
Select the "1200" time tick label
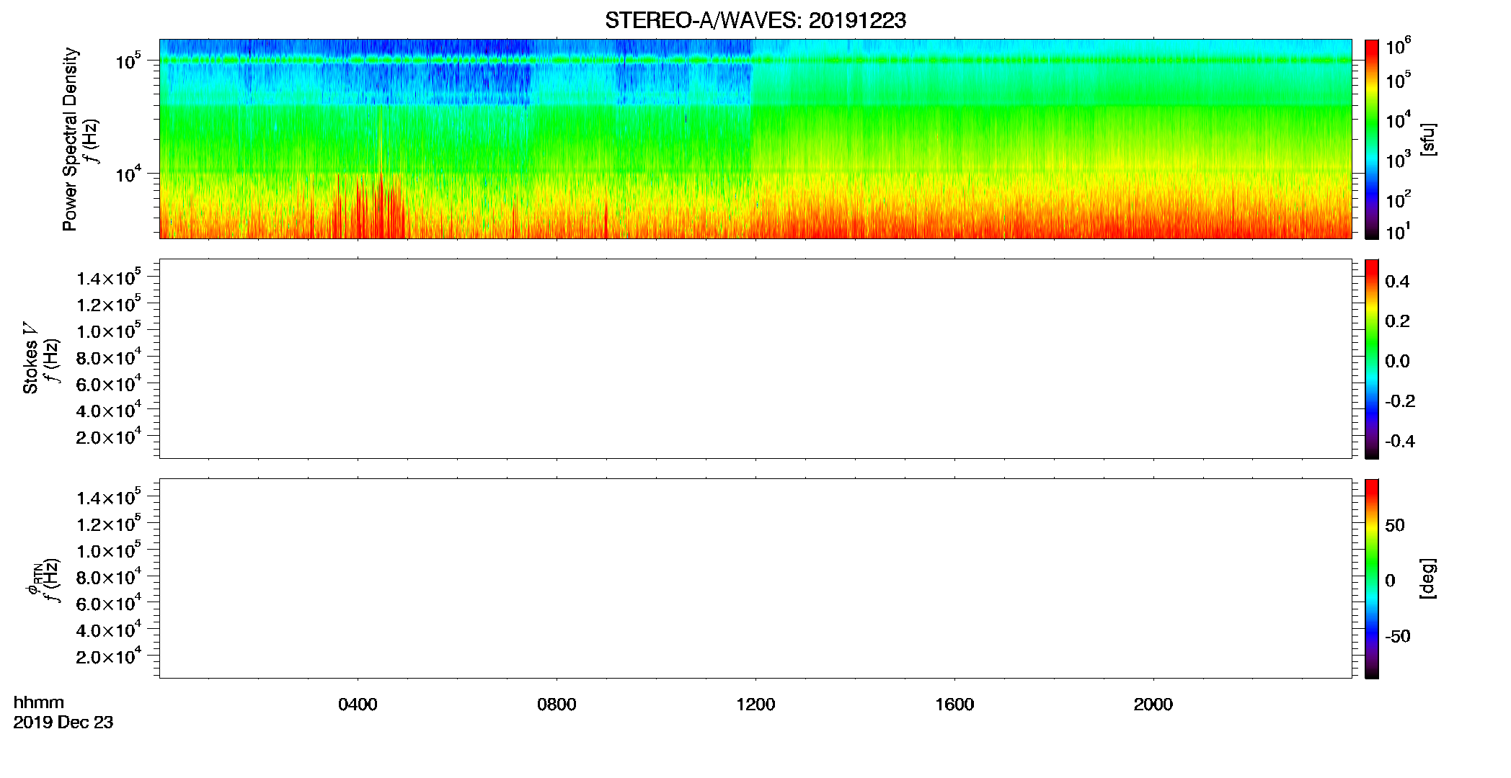[x=755, y=705]
